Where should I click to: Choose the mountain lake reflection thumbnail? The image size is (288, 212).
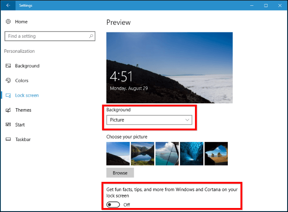tap(143, 153)
